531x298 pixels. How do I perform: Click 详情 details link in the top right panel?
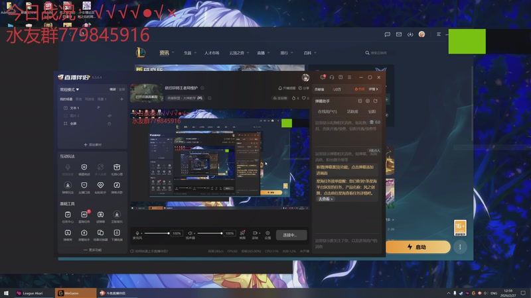point(373,89)
